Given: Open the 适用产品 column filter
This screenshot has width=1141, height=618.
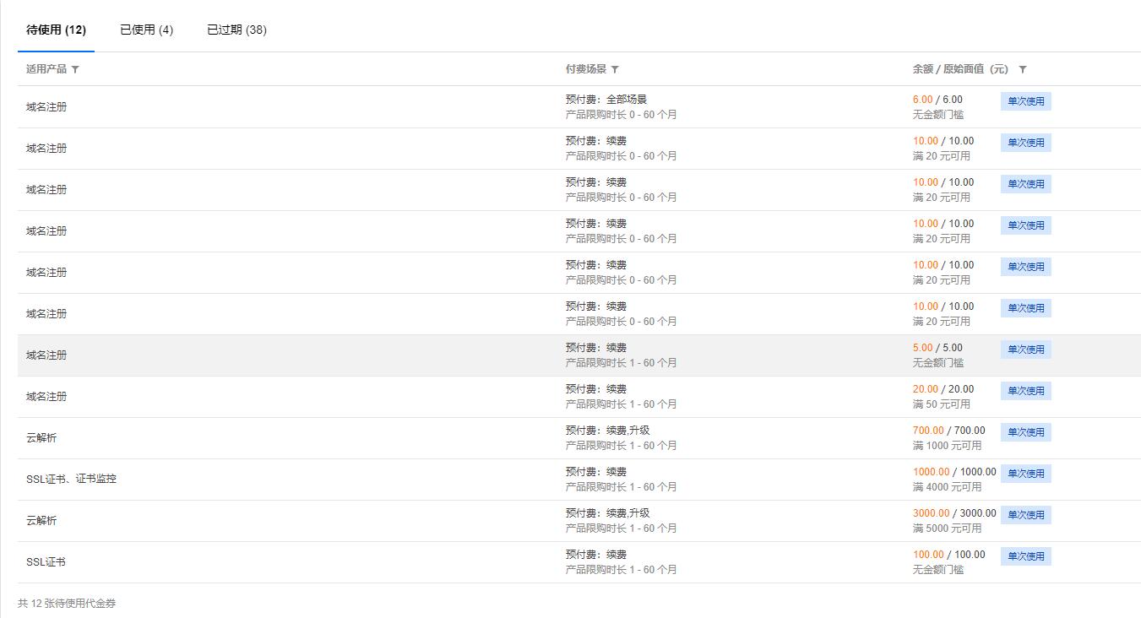Looking at the screenshot, I should (x=75, y=70).
